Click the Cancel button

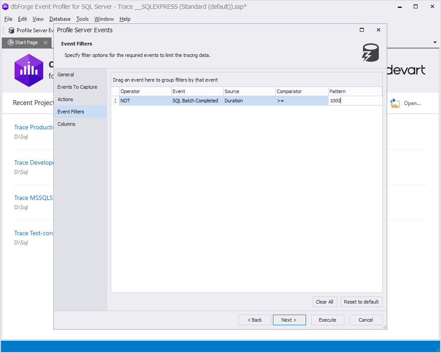(x=366, y=320)
